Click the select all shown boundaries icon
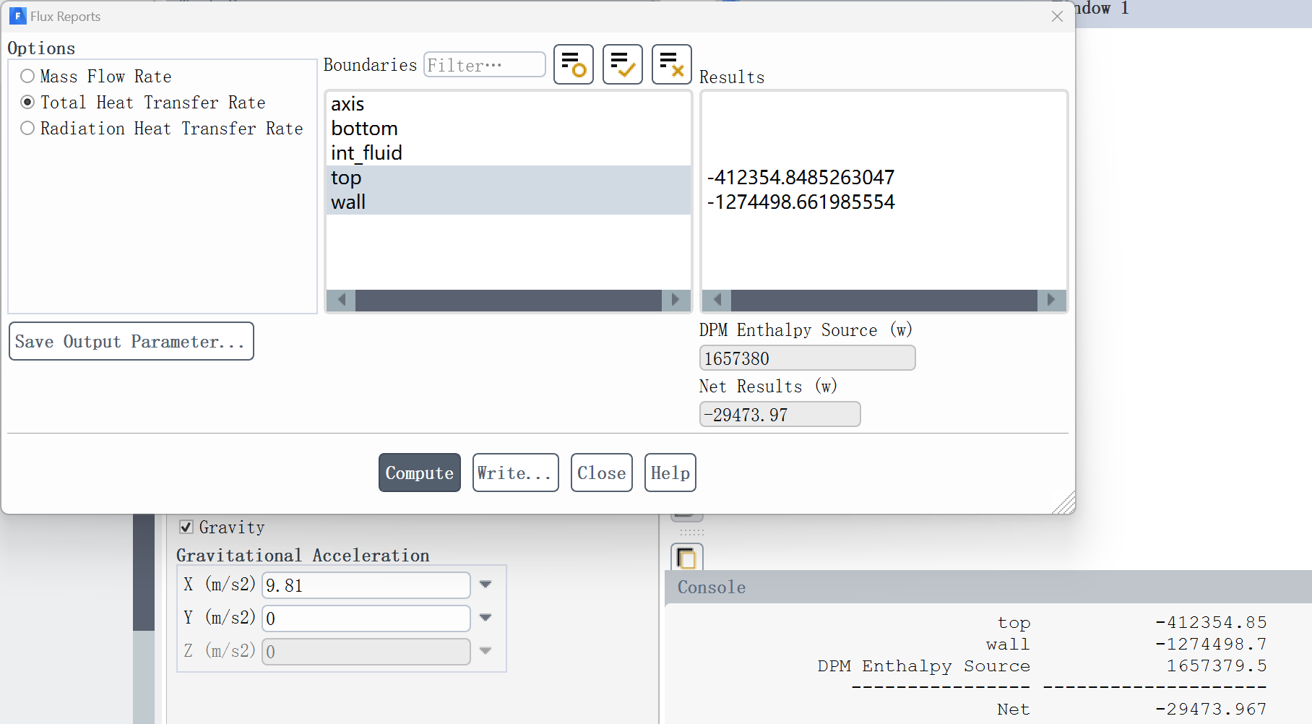Screen dimensions: 1312x724 tap(622, 64)
